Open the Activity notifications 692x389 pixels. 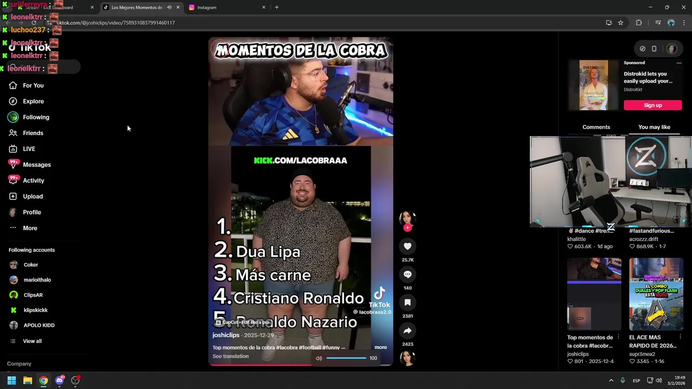click(34, 180)
